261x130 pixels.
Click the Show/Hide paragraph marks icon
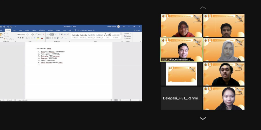tap(68, 34)
